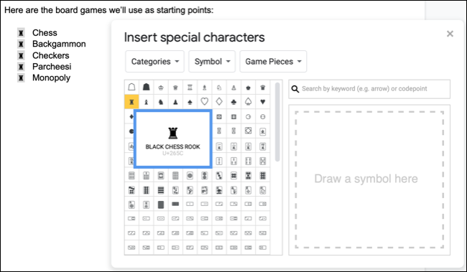Pick the black club suit symbol
This screenshot has height=272, width=467.
(233, 102)
